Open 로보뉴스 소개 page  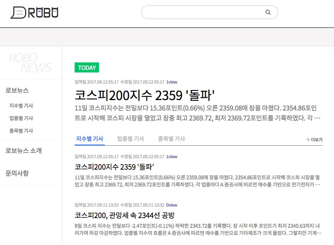click(x=24, y=151)
